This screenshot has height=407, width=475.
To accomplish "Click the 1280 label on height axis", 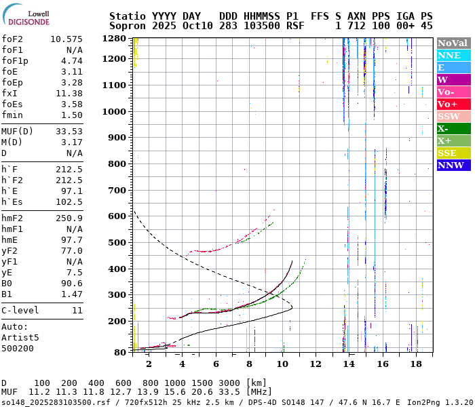I will [114, 39].
